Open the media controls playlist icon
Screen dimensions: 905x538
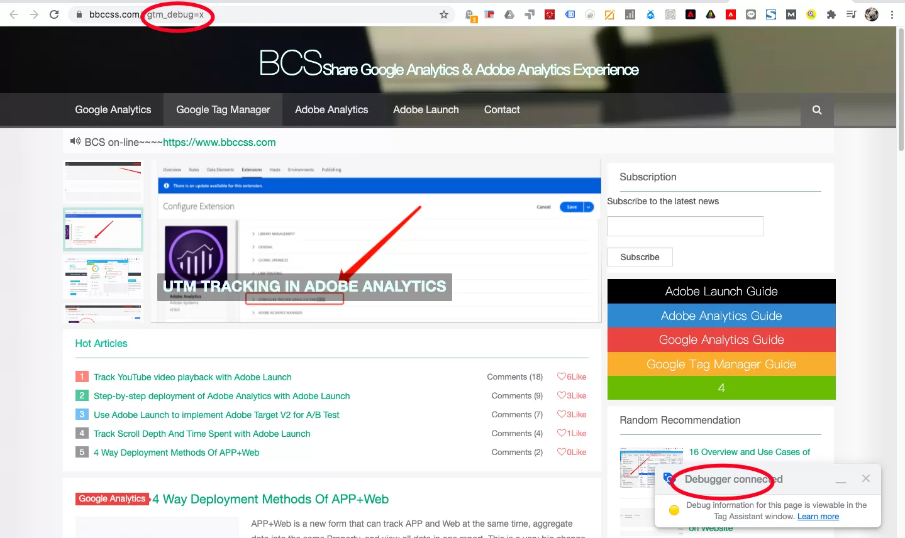click(x=851, y=14)
